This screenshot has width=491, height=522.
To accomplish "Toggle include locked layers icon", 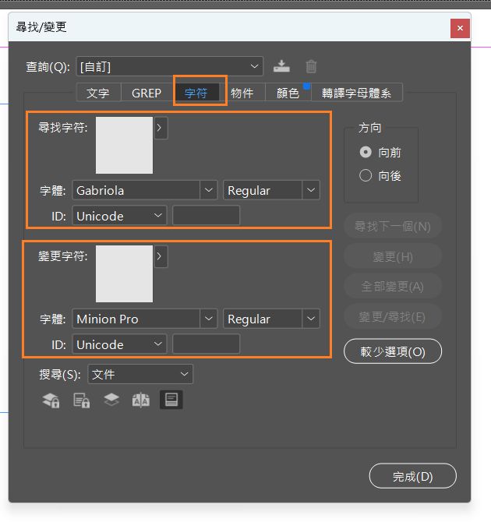I will tap(51, 400).
